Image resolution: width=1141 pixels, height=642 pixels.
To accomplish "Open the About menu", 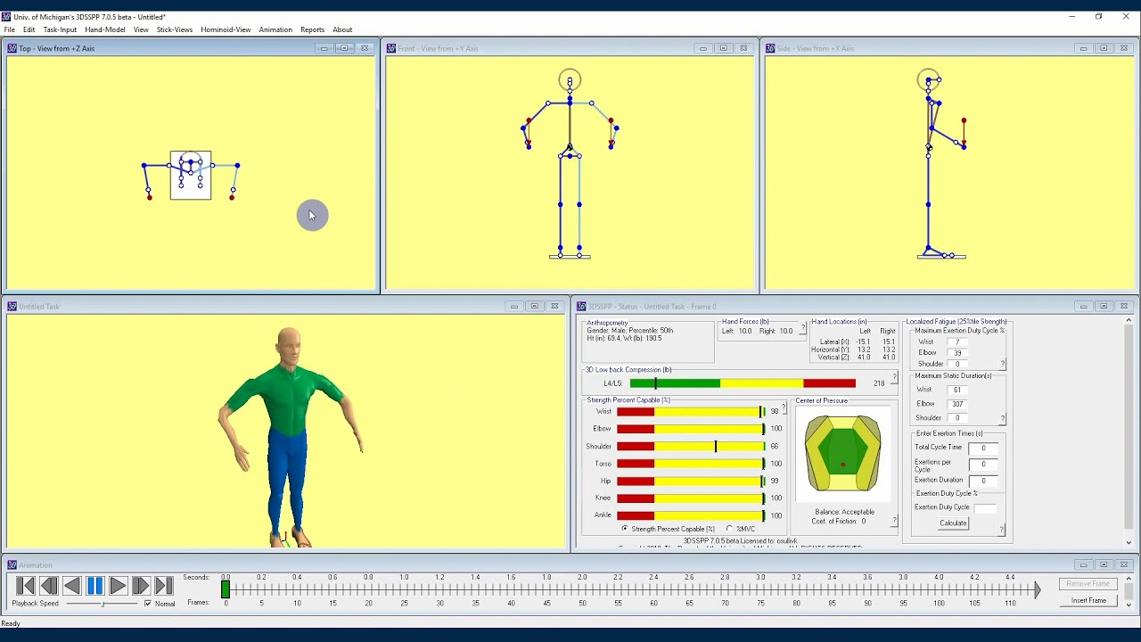I will 342,29.
